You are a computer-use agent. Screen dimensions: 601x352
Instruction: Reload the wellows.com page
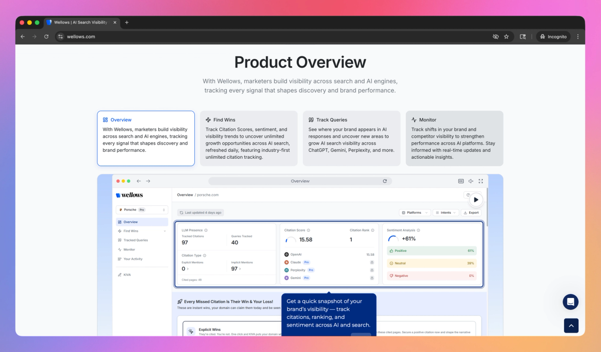(47, 37)
